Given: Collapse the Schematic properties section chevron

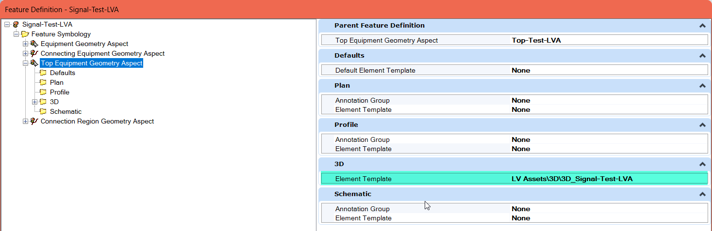Looking at the screenshot, I should point(702,194).
